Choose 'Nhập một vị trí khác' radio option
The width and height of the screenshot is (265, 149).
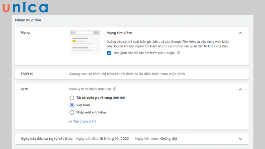[x=72, y=112]
